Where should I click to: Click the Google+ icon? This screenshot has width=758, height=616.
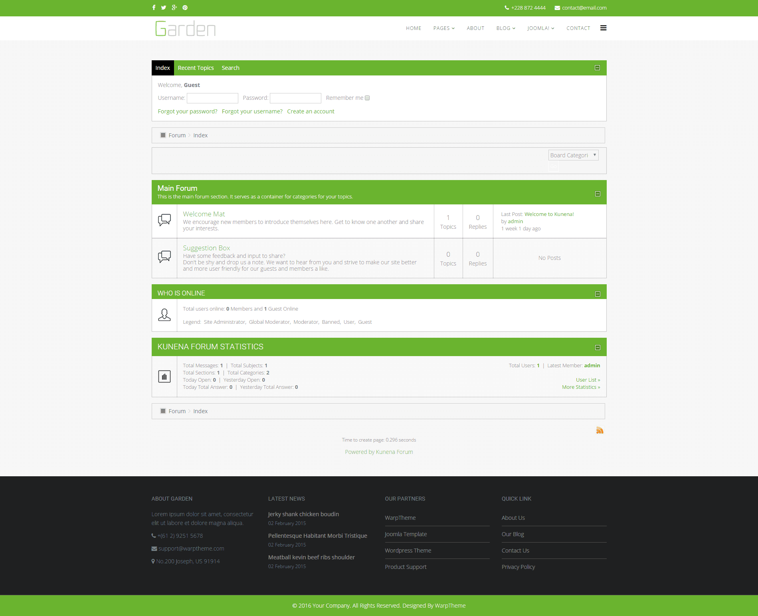[x=174, y=8]
